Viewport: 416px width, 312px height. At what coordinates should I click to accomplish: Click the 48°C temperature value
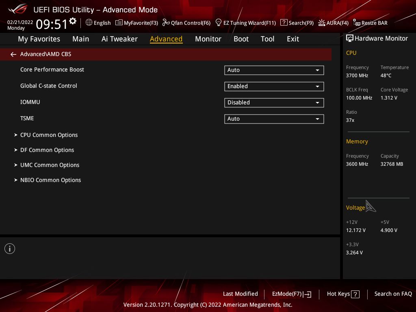click(x=386, y=75)
